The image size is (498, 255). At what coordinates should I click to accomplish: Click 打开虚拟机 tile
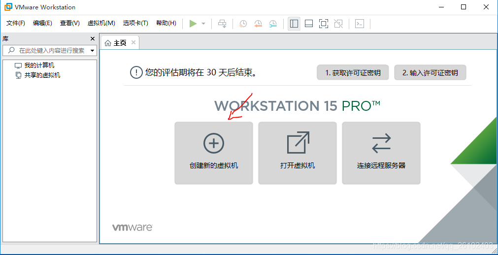298,153
